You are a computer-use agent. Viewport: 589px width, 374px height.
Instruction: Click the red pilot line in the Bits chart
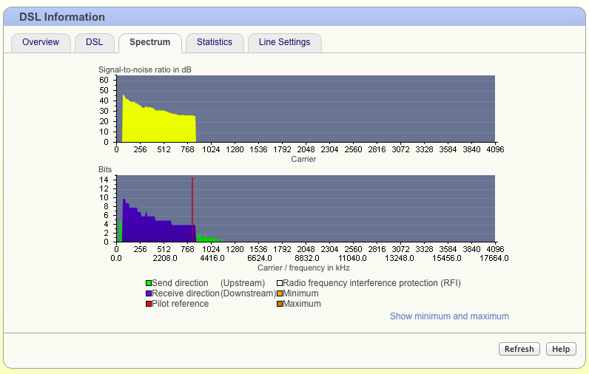[x=192, y=200]
